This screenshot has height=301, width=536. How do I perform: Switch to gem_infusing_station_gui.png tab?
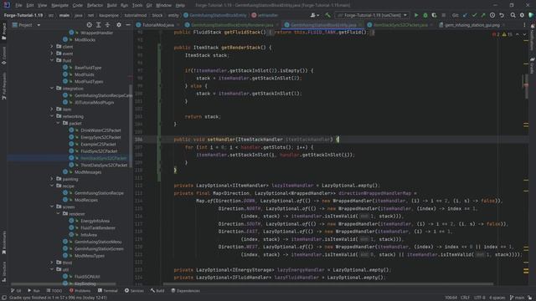pos(472,25)
